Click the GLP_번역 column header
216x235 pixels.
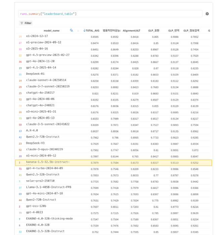click(x=173, y=31)
